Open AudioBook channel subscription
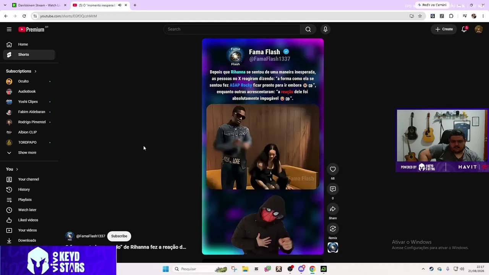The image size is (489, 275). 29,92
